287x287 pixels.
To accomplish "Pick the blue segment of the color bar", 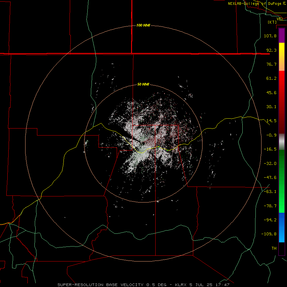I will point(282,227).
